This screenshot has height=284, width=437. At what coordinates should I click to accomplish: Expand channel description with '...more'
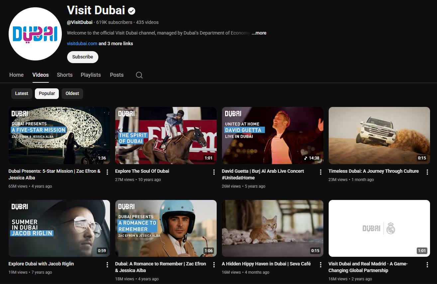[x=259, y=33]
